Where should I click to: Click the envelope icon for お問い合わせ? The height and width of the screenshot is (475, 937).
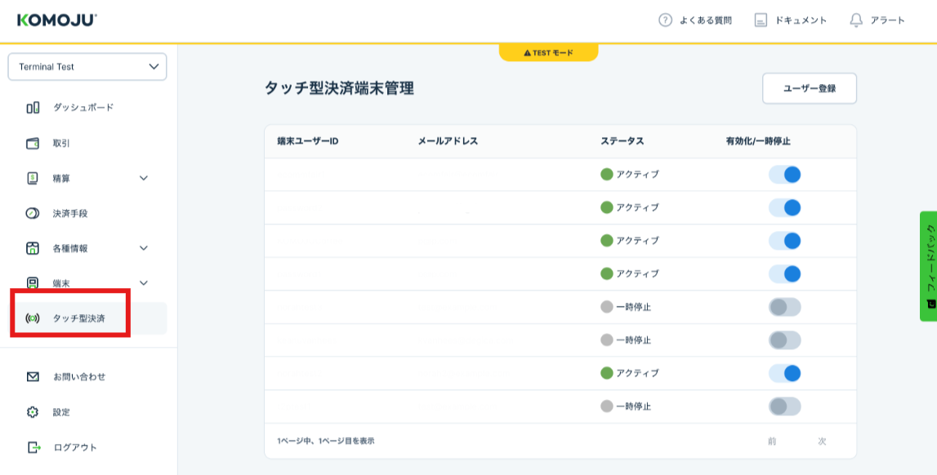pos(33,377)
